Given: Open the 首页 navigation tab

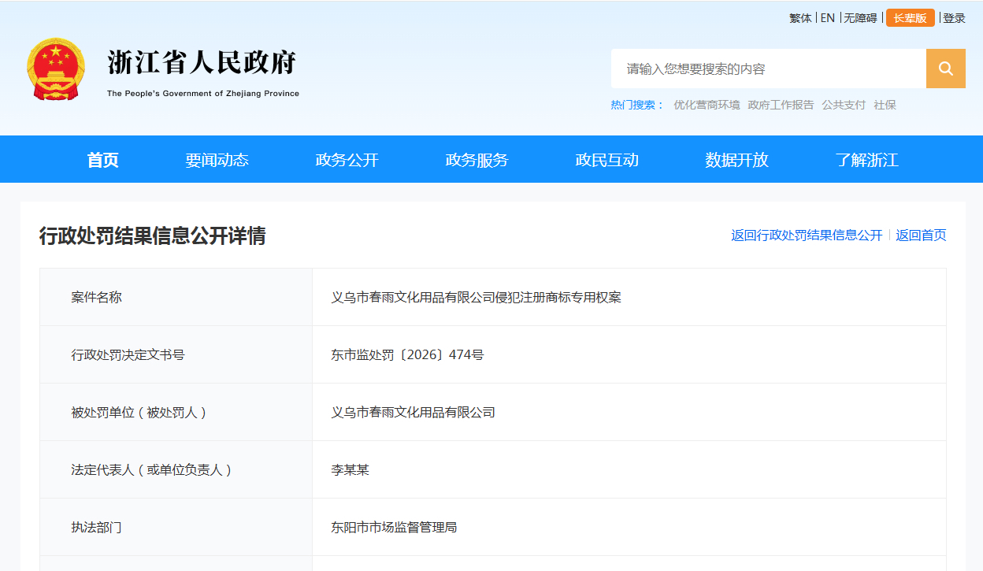Looking at the screenshot, I should (102, 160).
